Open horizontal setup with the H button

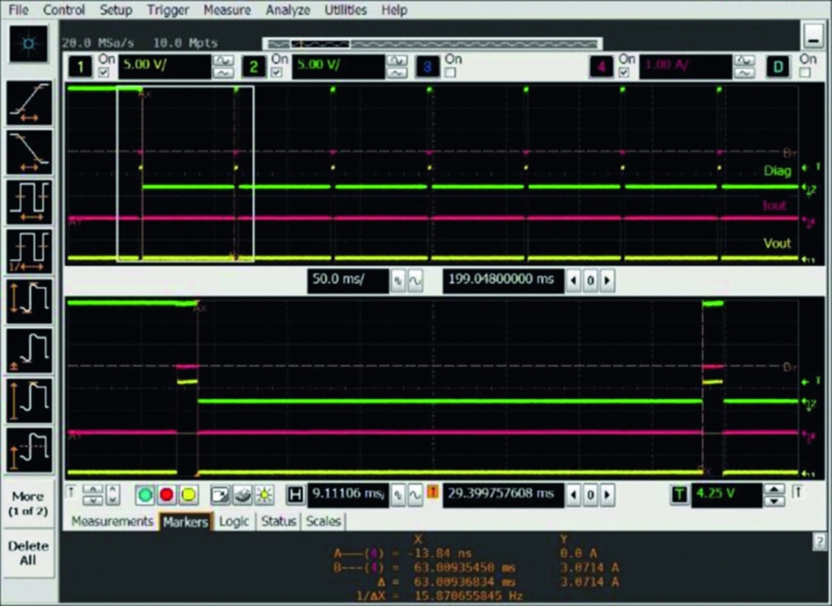295,495
